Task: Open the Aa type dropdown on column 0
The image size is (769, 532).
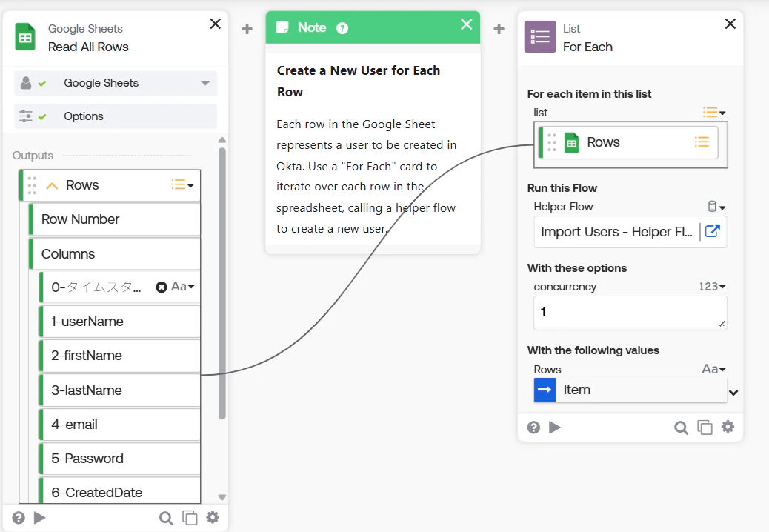Action: 182,286
